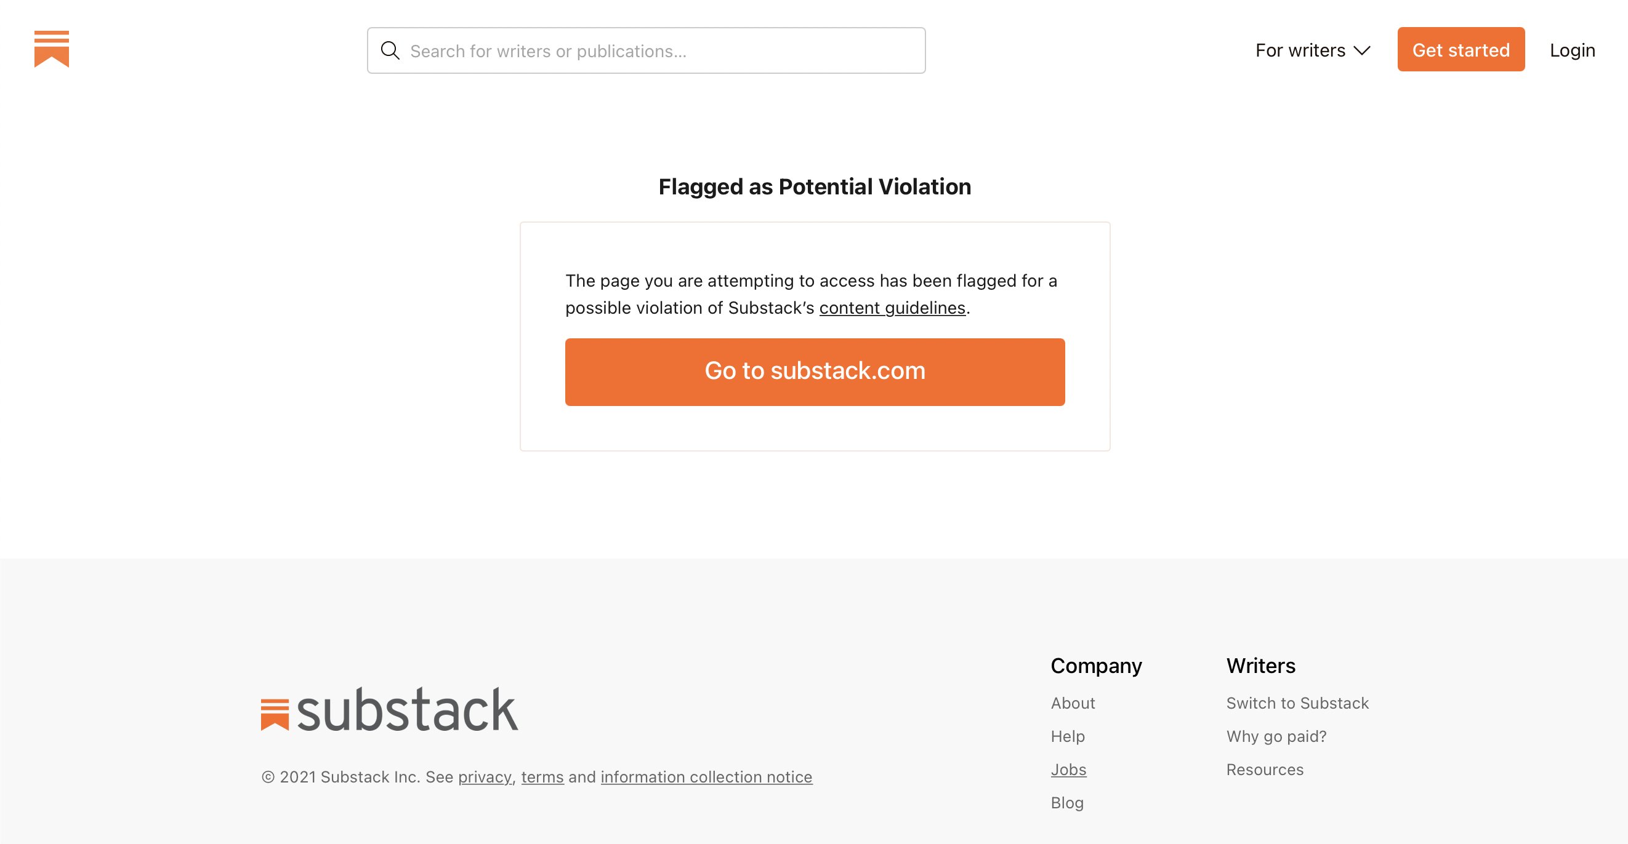Click the Jobs link
The height and width of the screenshot is (844, 1628).
click(x=1069, y=770)
